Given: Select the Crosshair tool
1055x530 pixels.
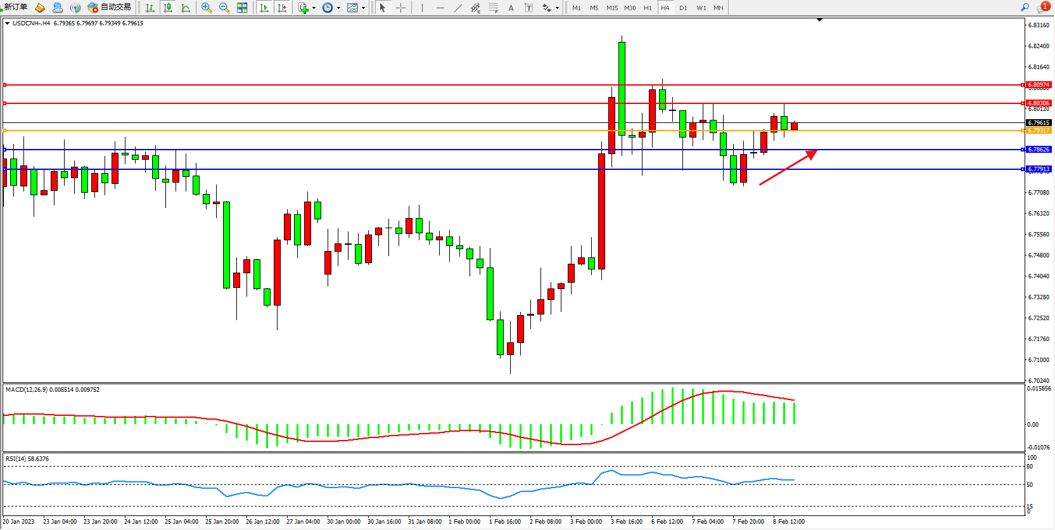Looking at the screenshot, I should tap(400, 8).
